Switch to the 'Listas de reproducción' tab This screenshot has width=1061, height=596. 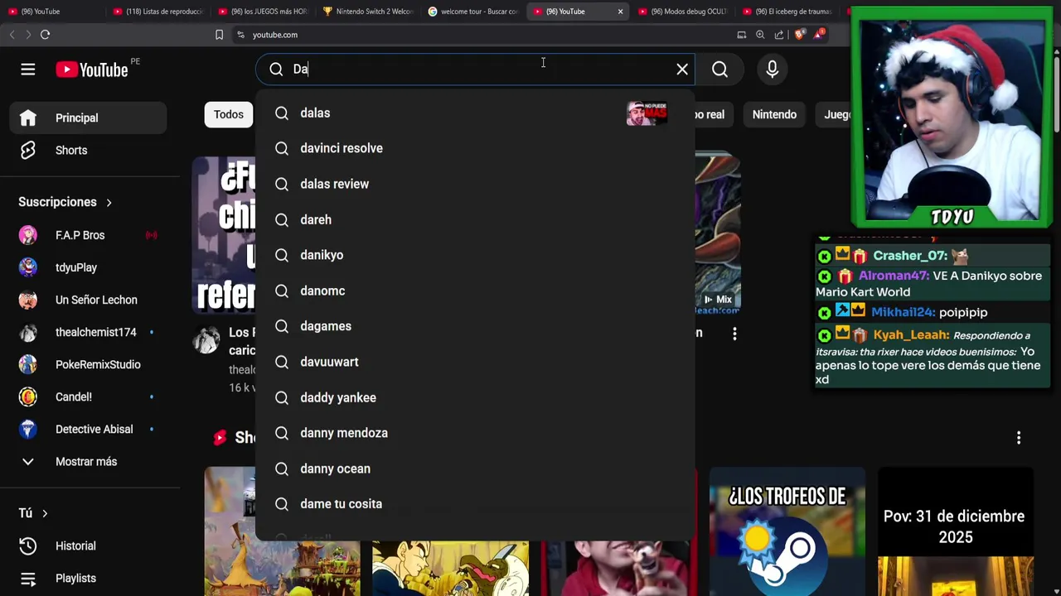[x=157, y=12]
